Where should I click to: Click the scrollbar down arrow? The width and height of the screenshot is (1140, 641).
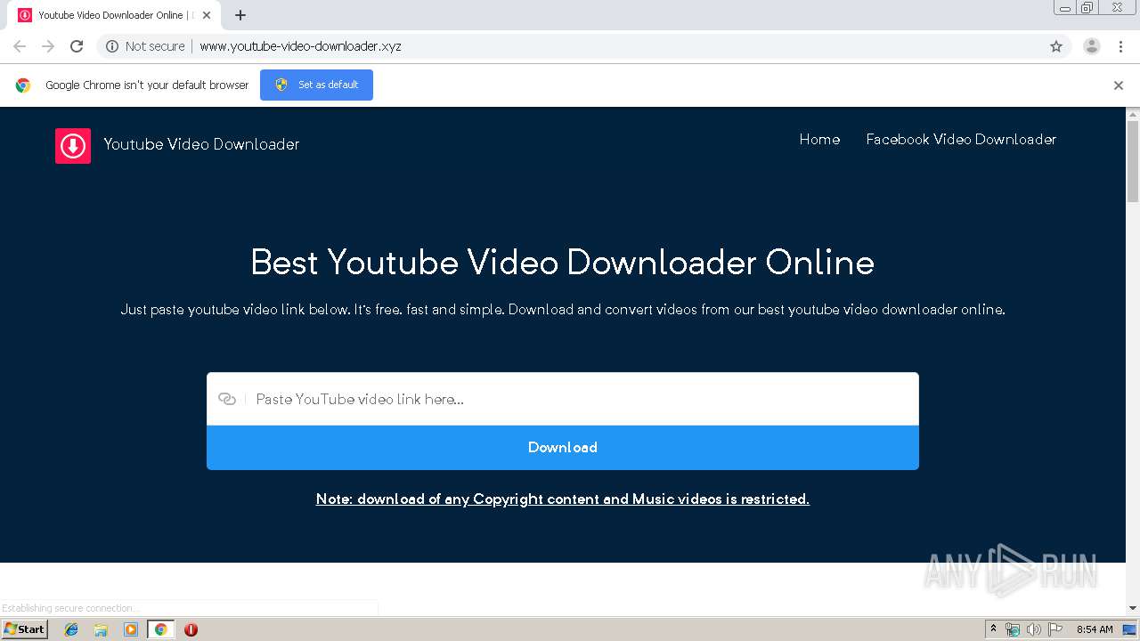click(x=1133, y=608)
